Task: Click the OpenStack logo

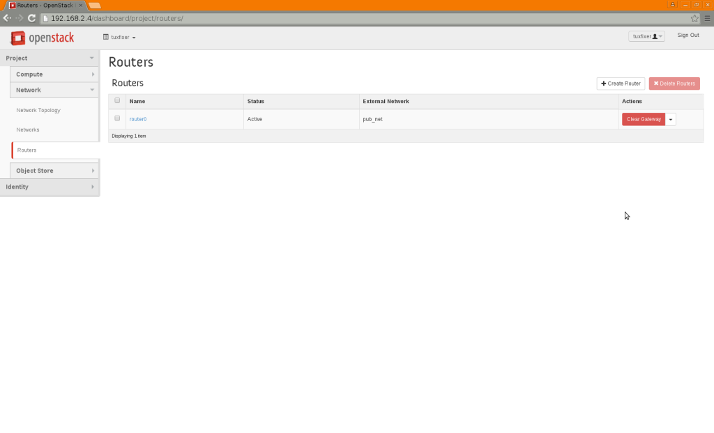Action: [42, 38]
